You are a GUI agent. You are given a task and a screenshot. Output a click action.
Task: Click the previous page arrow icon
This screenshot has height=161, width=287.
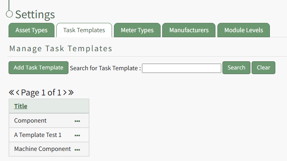pyautogui.click(x=17, y=92)
